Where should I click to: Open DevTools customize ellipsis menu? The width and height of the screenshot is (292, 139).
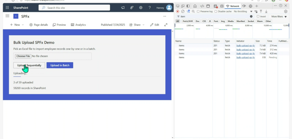tap(275, 6)
